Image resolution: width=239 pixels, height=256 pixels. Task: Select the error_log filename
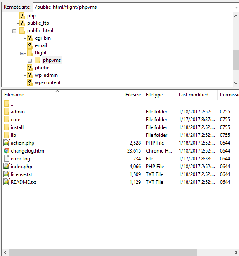pos(21,159)
